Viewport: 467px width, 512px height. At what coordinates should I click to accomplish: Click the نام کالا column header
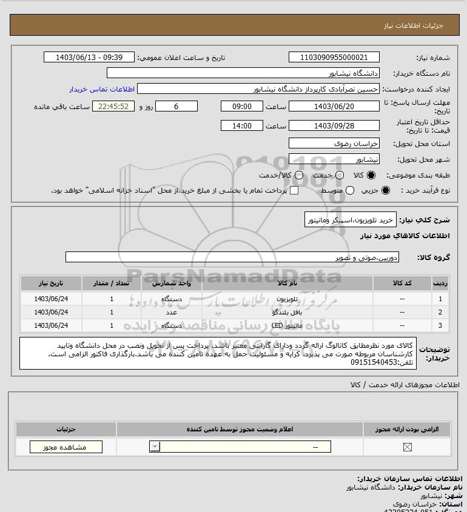point(287,284)
